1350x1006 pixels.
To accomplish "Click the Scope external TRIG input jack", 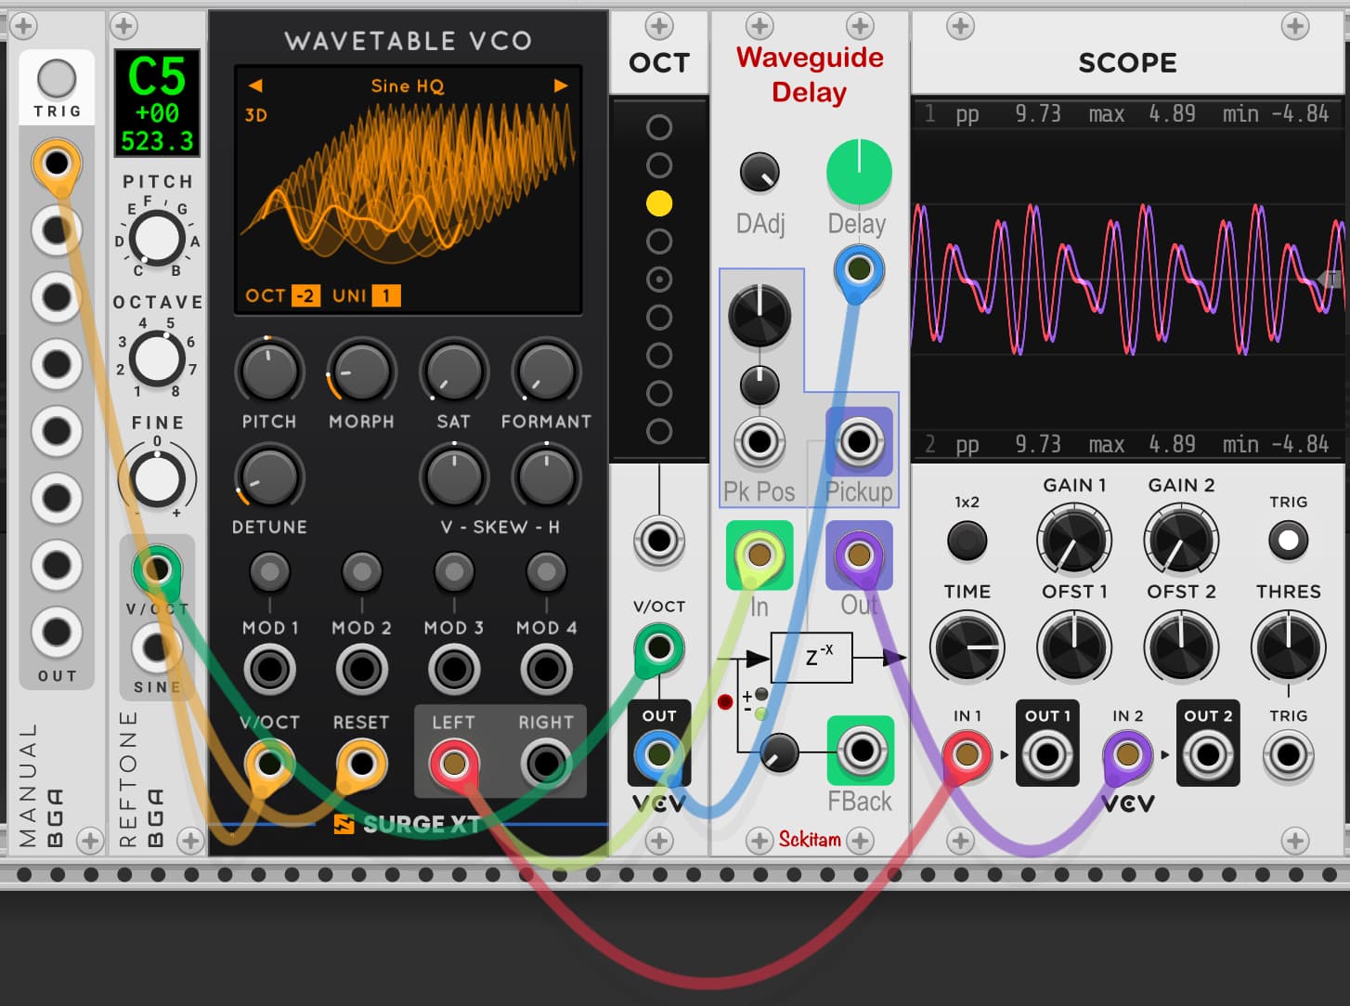I will tap(1288, 754).
